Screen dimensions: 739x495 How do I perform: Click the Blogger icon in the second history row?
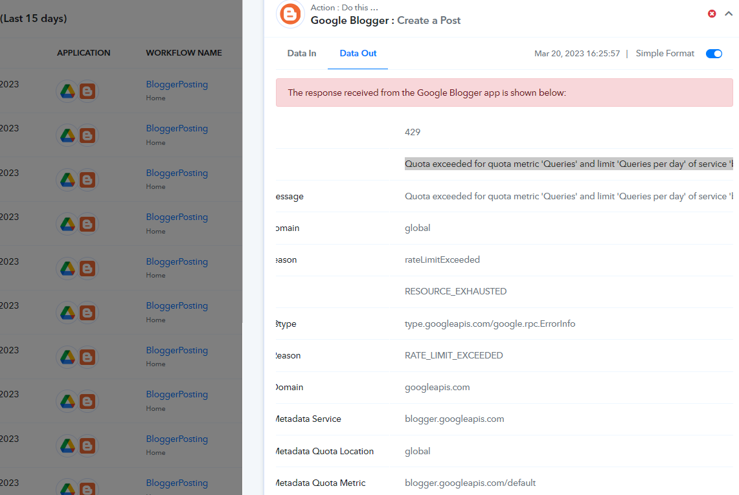(87, 135)
